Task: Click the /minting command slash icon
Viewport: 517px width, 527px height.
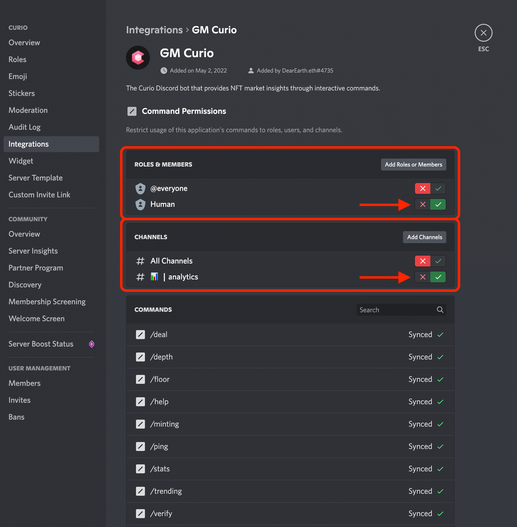Action: click(x=140, y=424)
